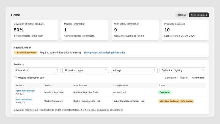The width and height of the screenshot is (220, 124).
Task: Open the All tags filter dropdown
Action: [x=134, y=71]
